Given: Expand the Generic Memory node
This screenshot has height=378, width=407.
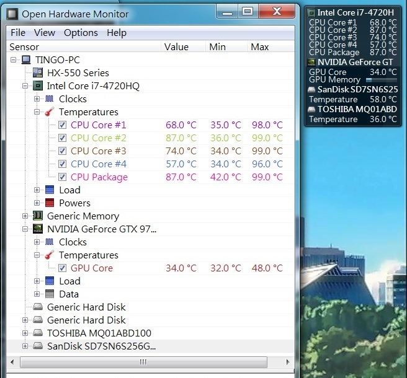Looking at the screenshot, I should tap(25, 216).
